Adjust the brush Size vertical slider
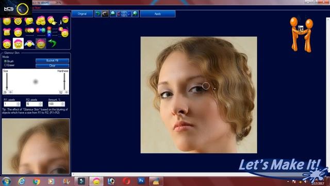330x186 pixels. tap(7, 81)
